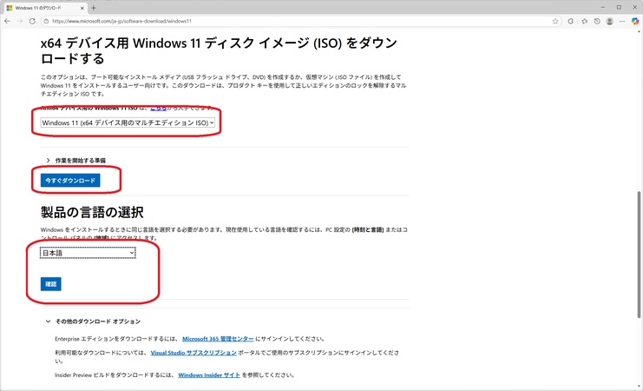Screen dimensions: 643x391
Task: View site information lock icon
Action: click(46, 22)
